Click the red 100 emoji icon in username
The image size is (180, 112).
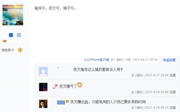coord(56,86)
